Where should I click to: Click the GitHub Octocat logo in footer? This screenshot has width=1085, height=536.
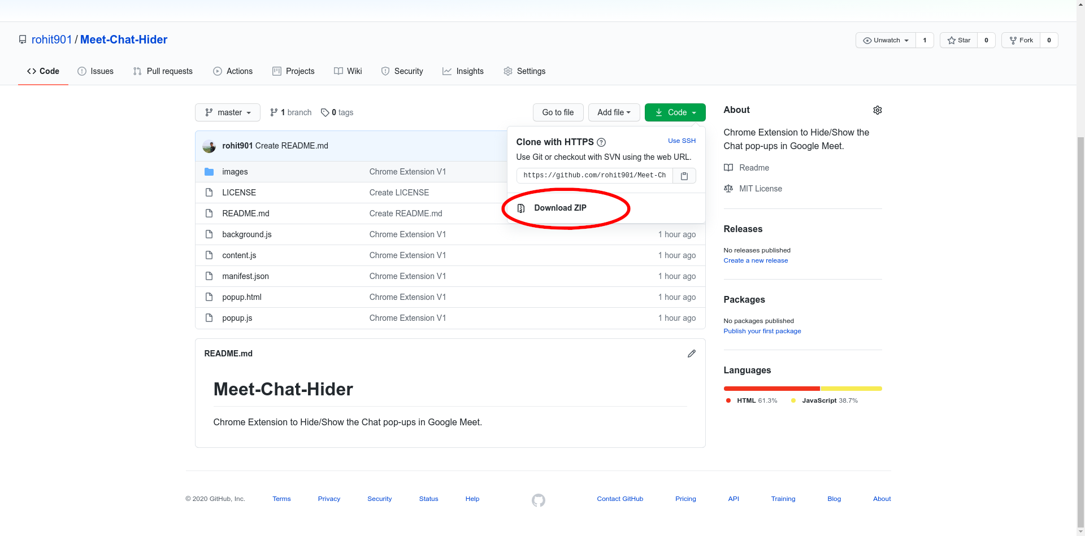click(538, 500)
